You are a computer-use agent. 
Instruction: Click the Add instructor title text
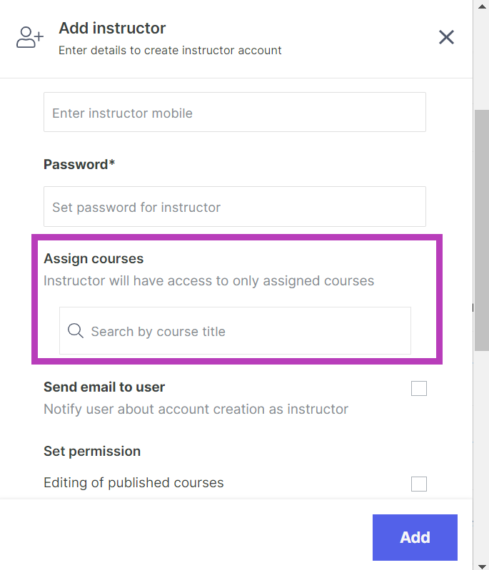point(112,29)
